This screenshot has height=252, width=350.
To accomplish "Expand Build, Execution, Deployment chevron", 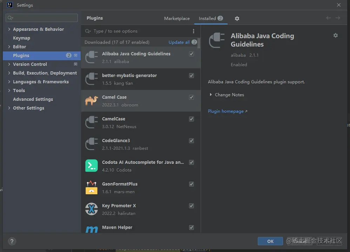I will point(9,73).
